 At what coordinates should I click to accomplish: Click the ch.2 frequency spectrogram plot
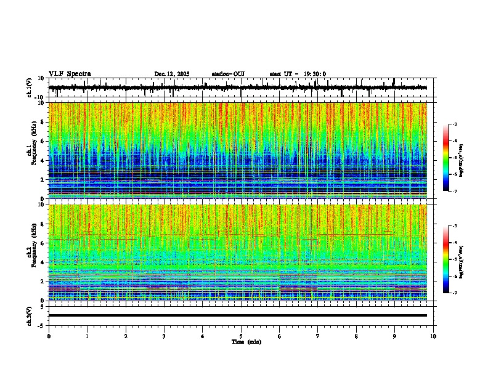(x=238, y=253)
